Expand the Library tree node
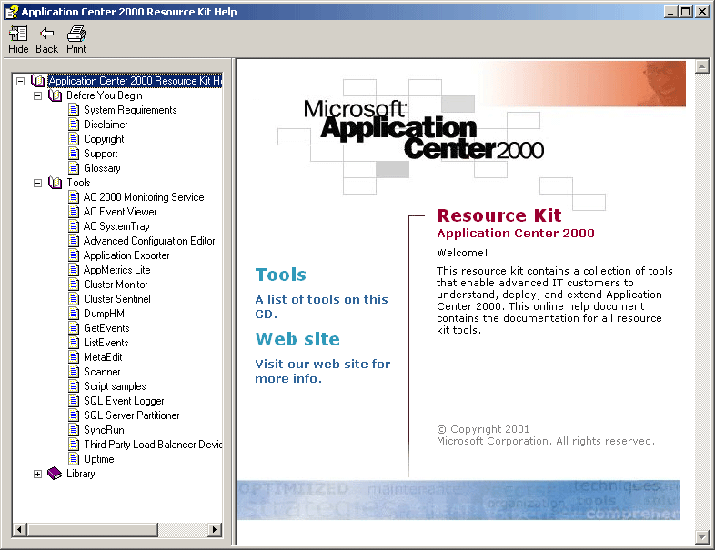The width and height of the screenshot is (715, 550). click(x=37, y=474)
